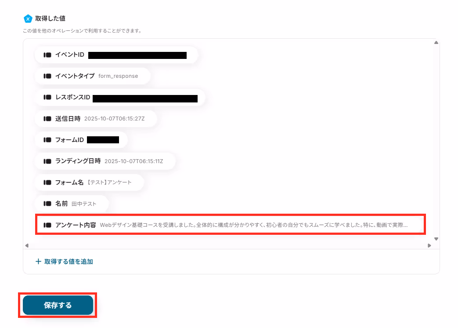Click the tag icon beside ランディング日時
This screenshot has width=458, height=328.
point(47,161)
